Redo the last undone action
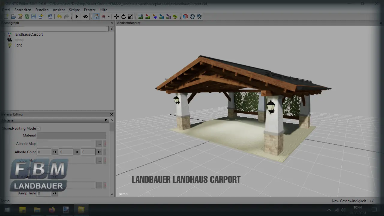Viewport: 384px width, 216px height. tap(66, 16)
